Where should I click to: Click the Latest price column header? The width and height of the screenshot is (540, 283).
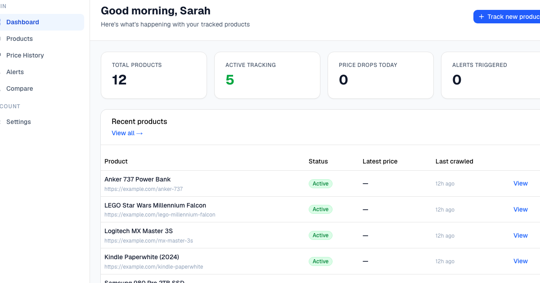click(x=380, y=161)
